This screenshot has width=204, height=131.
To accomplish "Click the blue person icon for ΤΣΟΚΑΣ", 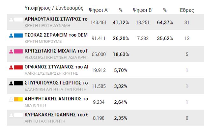I will click(11, 35).
